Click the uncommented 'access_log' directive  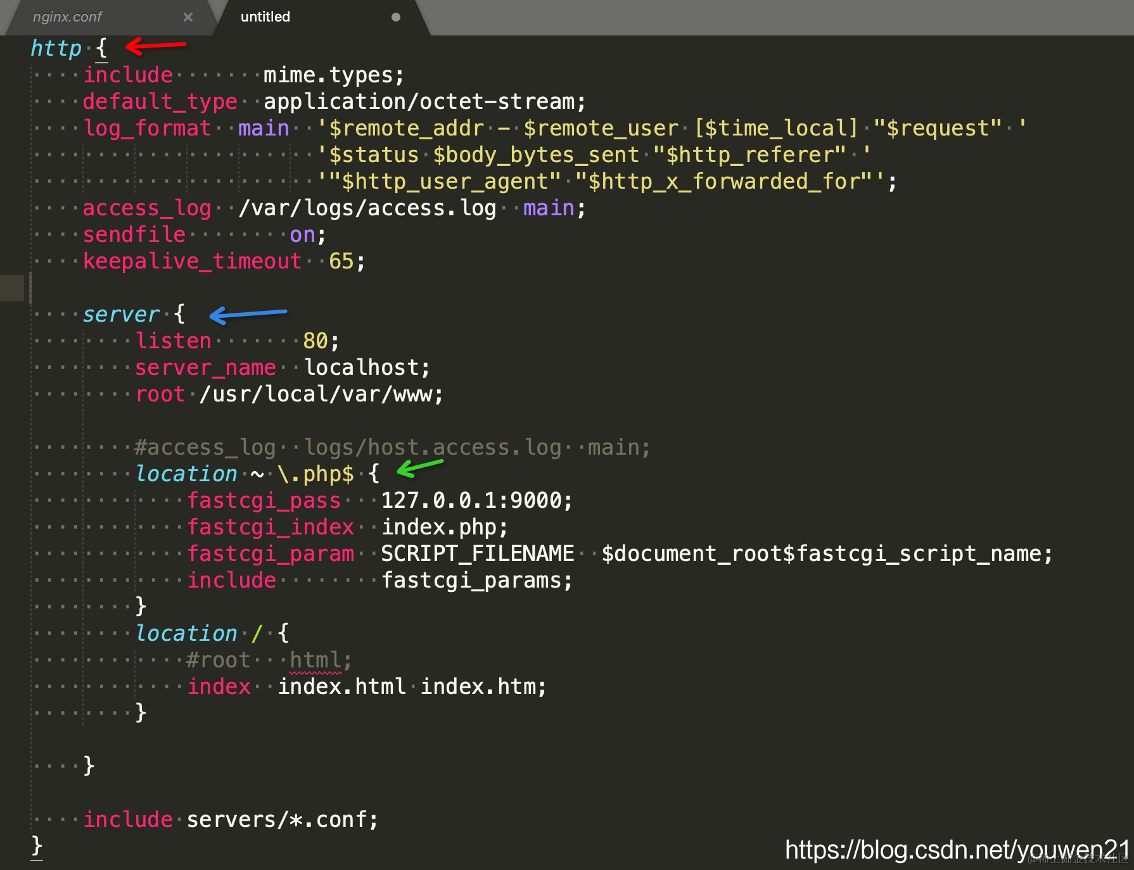tap(147, 208)
